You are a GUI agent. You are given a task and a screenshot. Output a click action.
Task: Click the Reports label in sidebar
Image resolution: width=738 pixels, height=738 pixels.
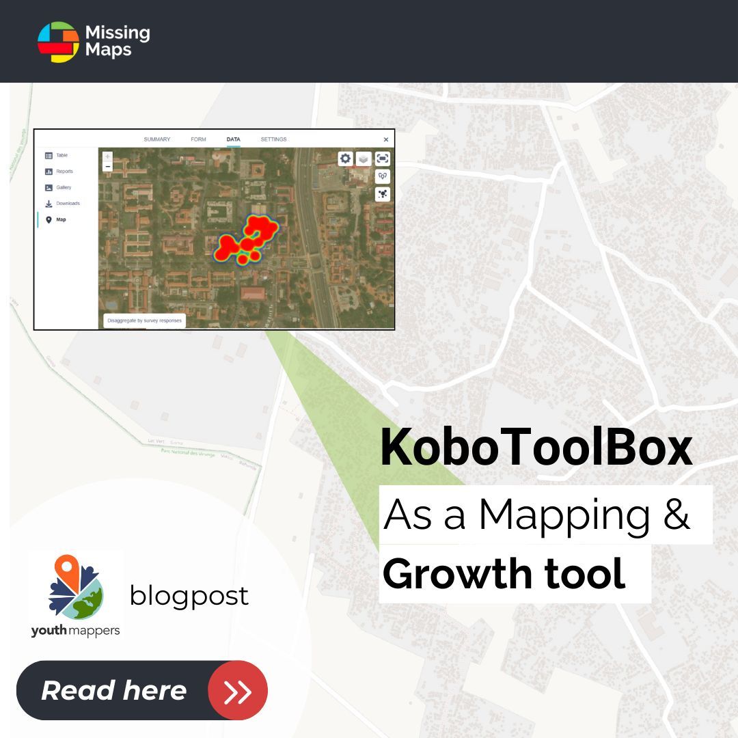(x=65, y=172)
